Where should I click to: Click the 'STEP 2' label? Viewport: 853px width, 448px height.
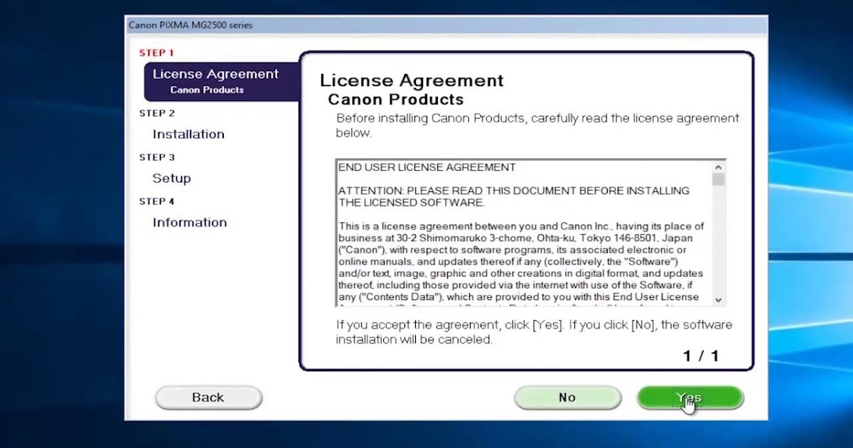click(157, 113)
